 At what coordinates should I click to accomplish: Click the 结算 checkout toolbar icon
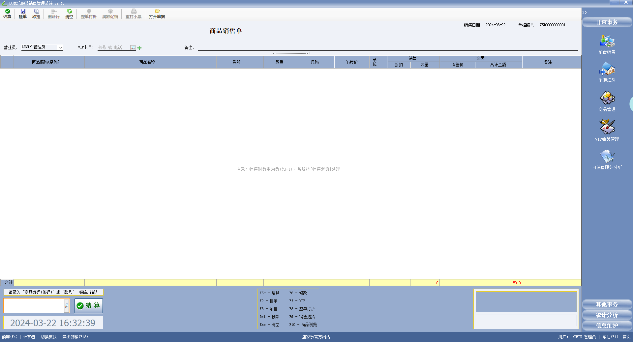pos(7,14)
